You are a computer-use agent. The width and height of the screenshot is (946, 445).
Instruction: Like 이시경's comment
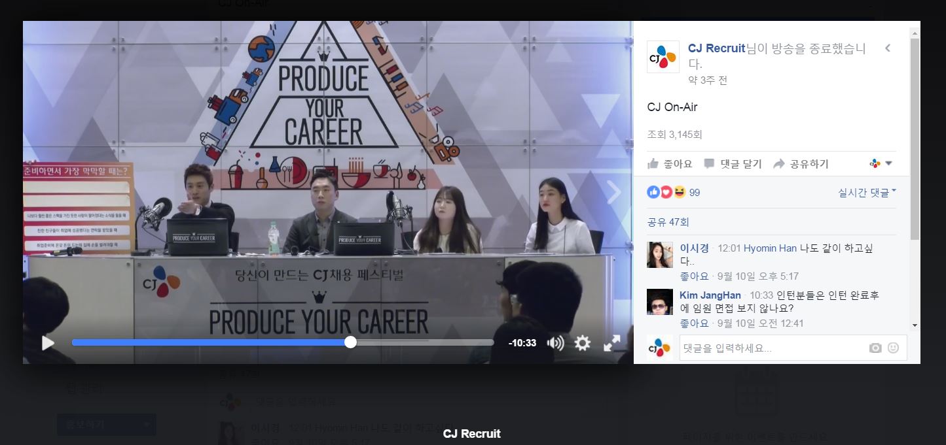(x=694, y=276)
